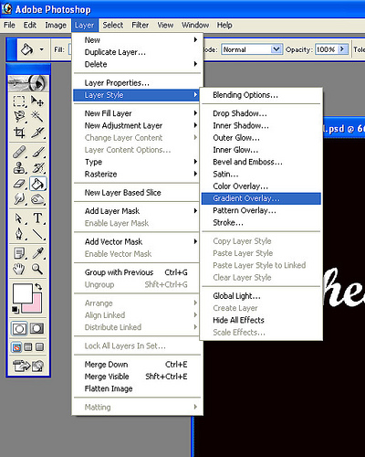This screenshot has width=365, height=457.
Task: Select the Rectangular Marquee tool
Action: point(19,101)
